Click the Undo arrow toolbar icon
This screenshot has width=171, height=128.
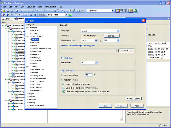click(38, 11)
